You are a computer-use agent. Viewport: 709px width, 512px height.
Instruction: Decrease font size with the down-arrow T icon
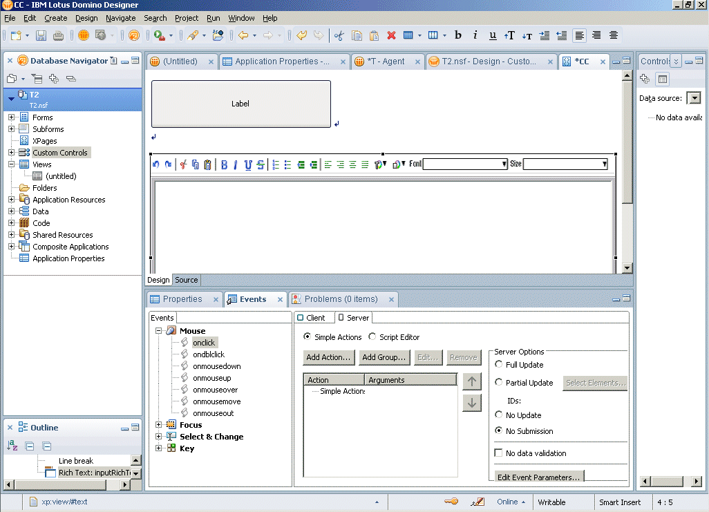click(527, 35)
